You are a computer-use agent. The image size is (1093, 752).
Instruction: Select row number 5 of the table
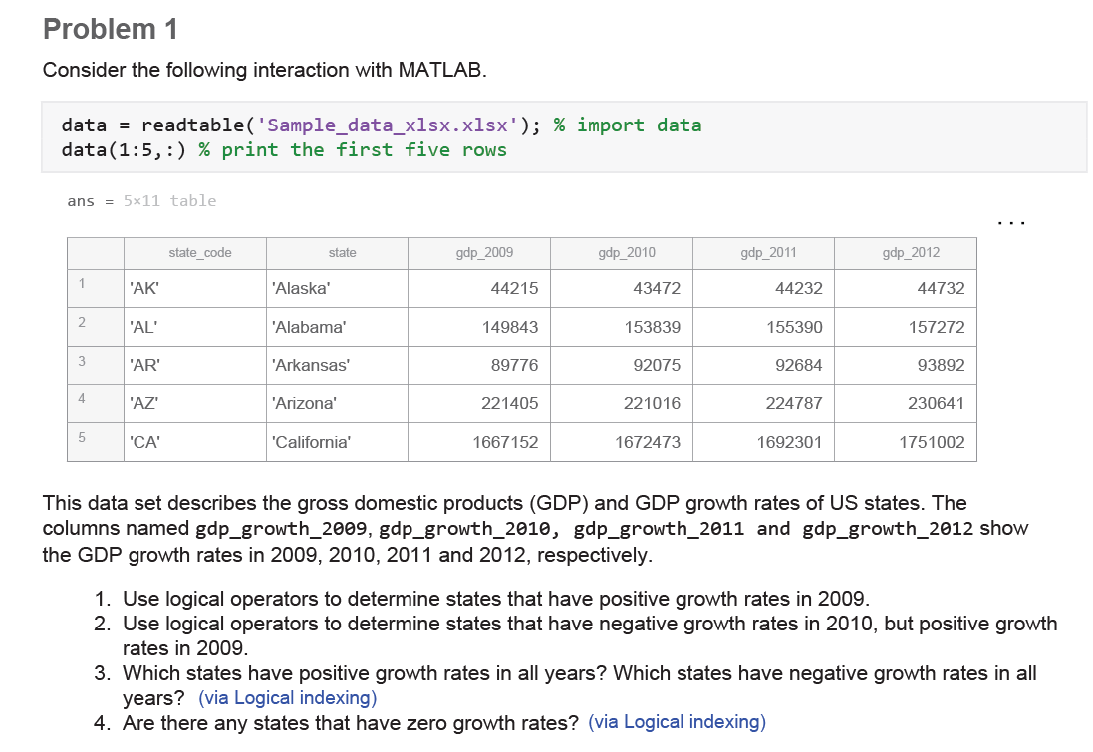[x=96, y=442]
